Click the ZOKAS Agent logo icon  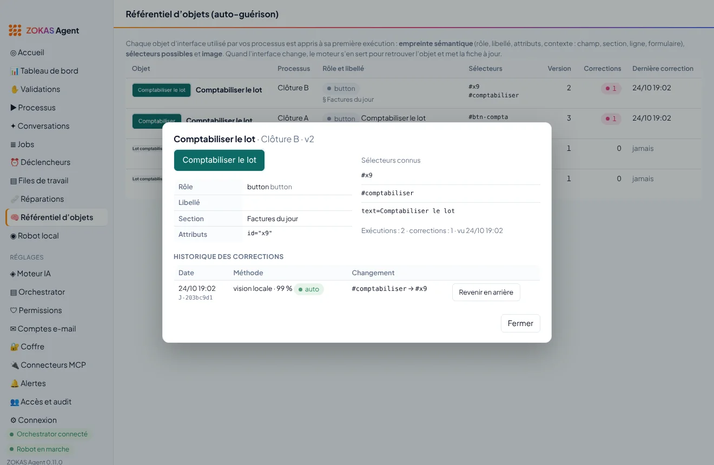tap(15, 30)
